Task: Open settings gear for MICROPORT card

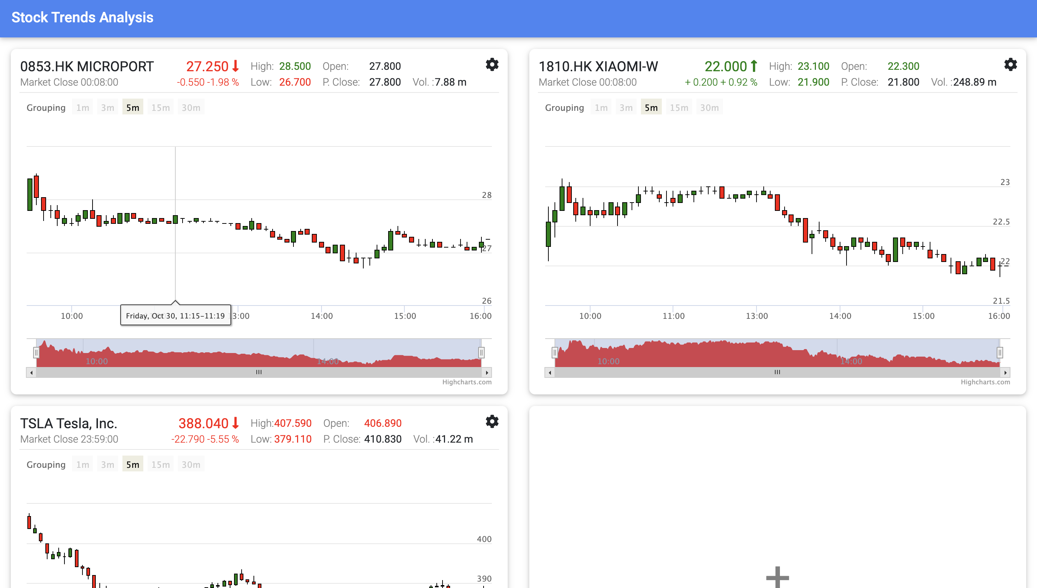Action: pos(491,65)
